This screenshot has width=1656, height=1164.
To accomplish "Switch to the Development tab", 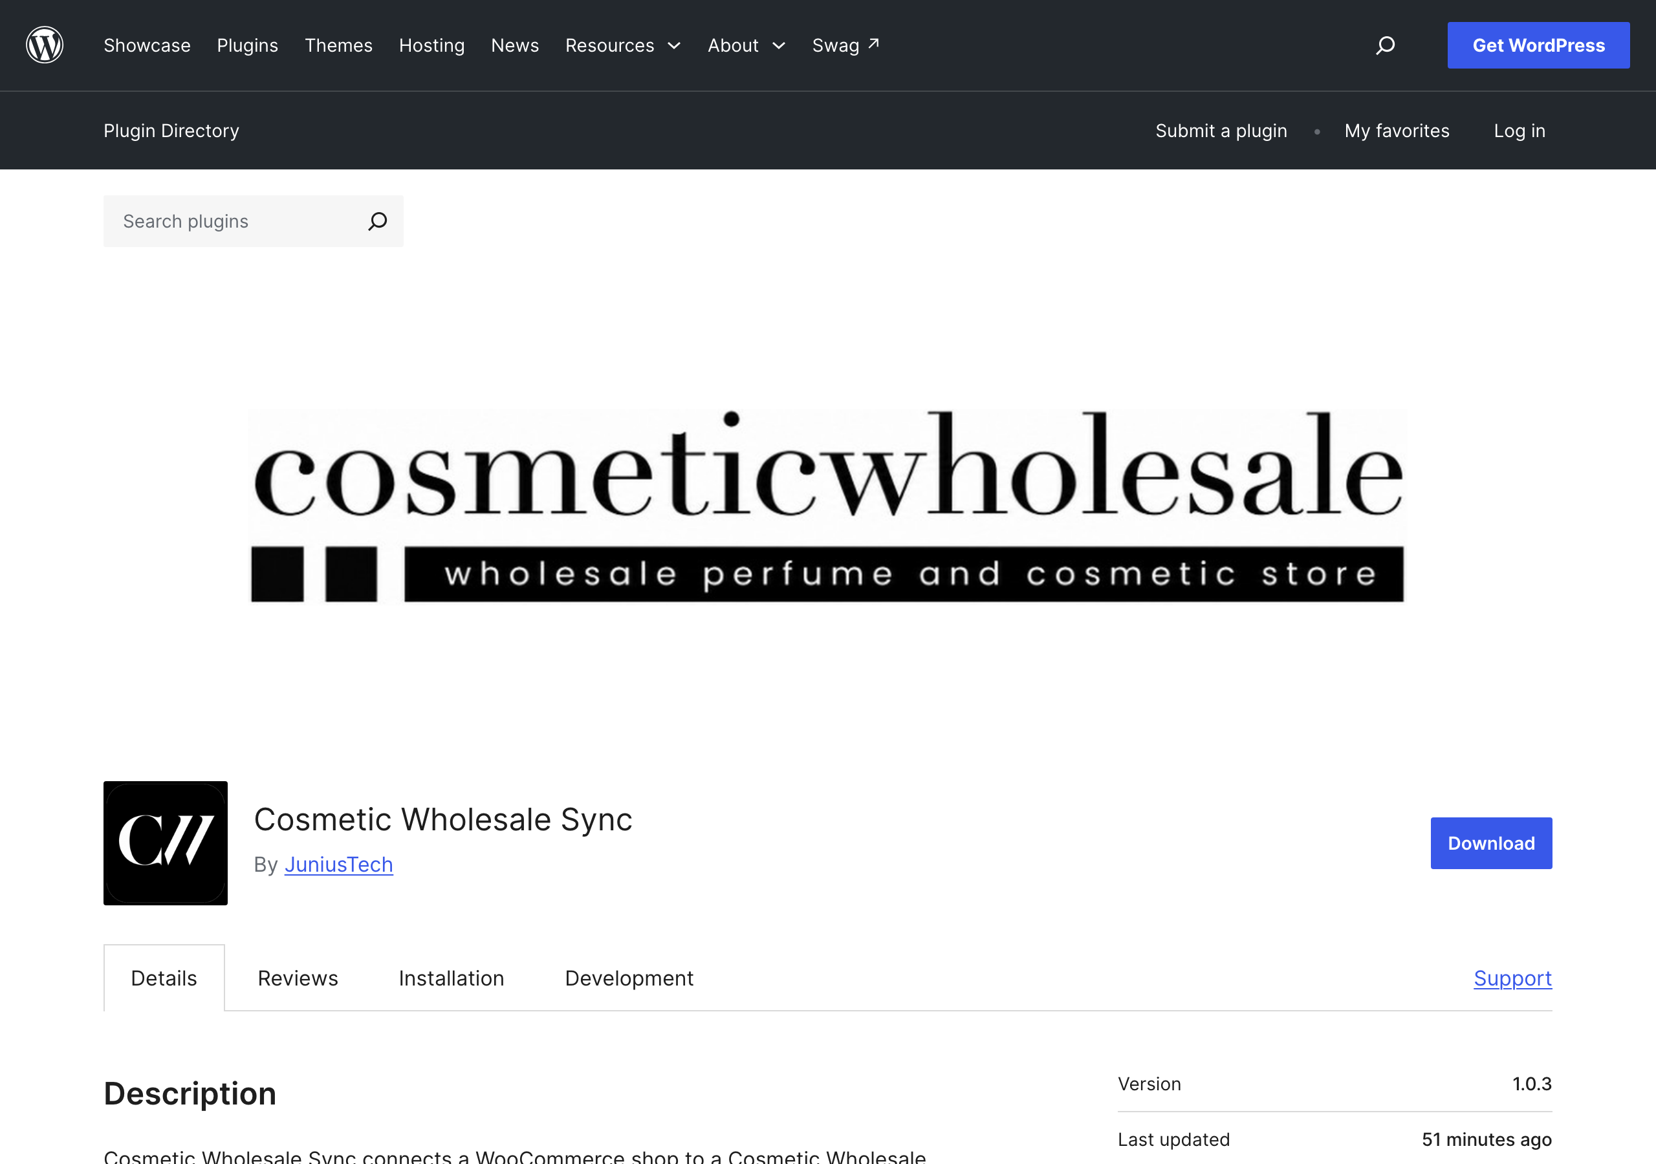I will (629, 978).
